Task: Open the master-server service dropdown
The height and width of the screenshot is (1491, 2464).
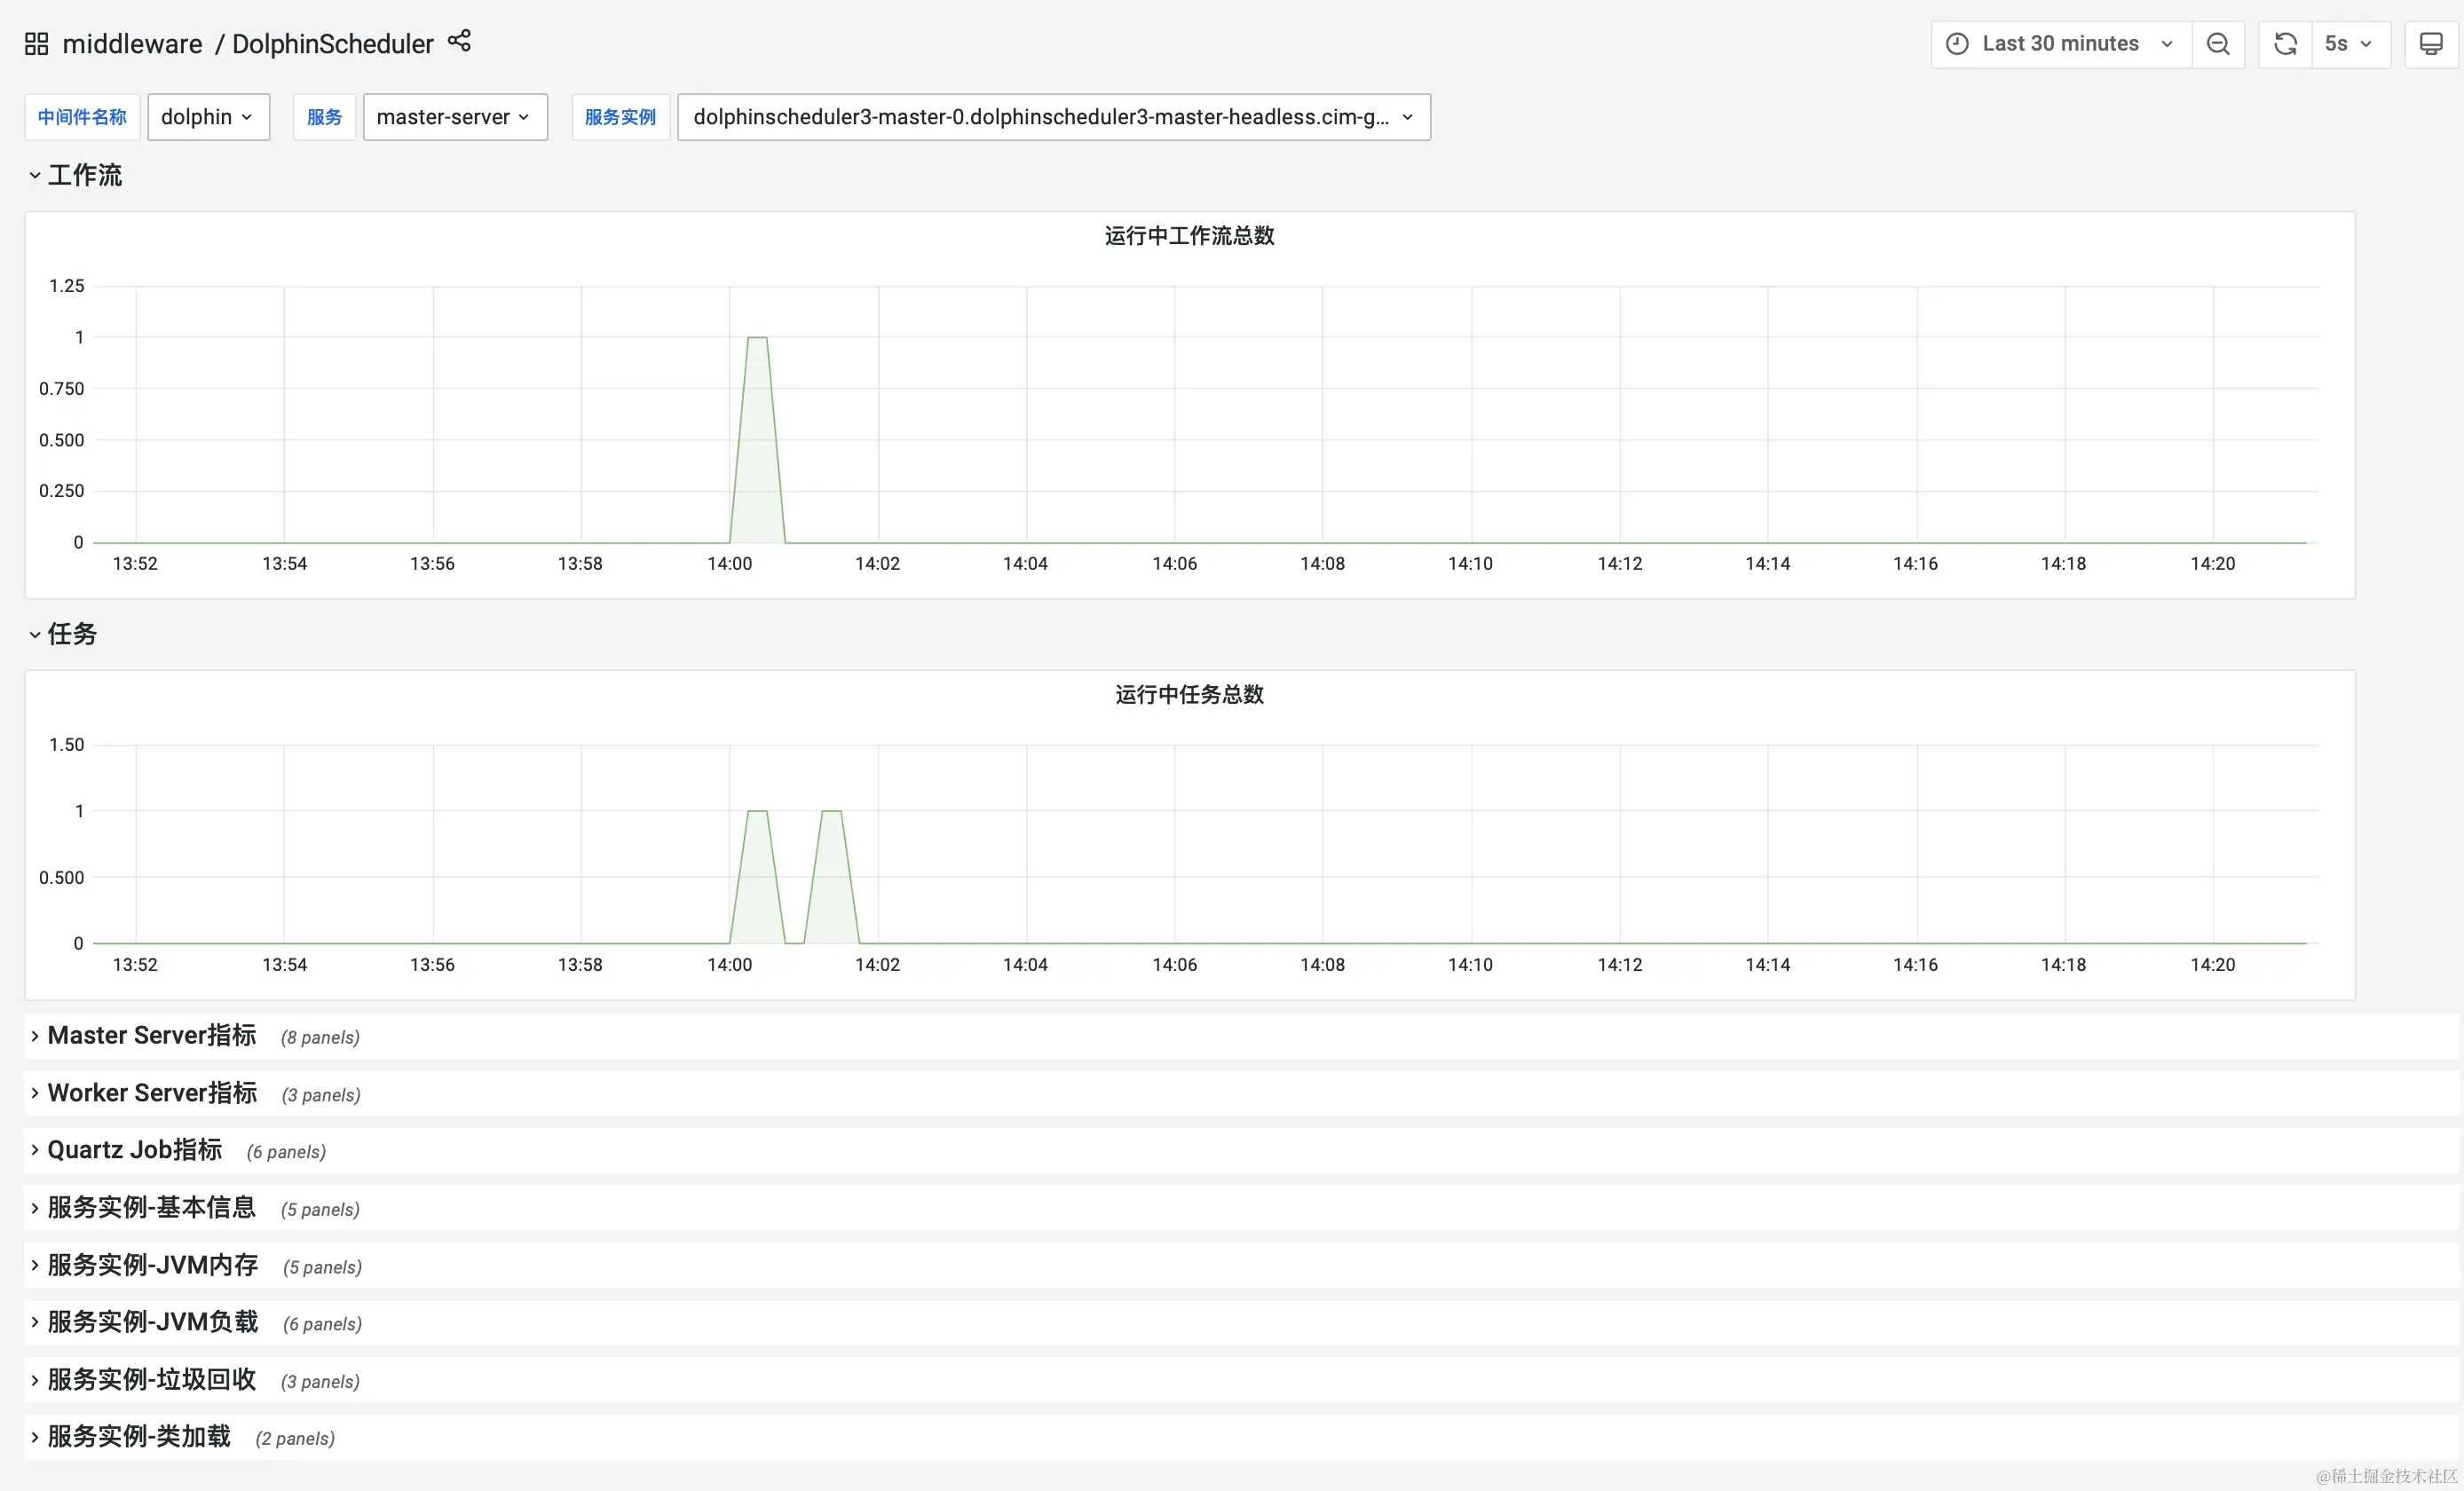Action: coord(454,117)
